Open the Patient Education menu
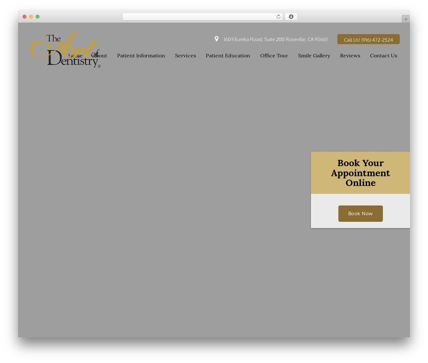The width and height of the screenshot is (428, 363). tap(228, 56)
